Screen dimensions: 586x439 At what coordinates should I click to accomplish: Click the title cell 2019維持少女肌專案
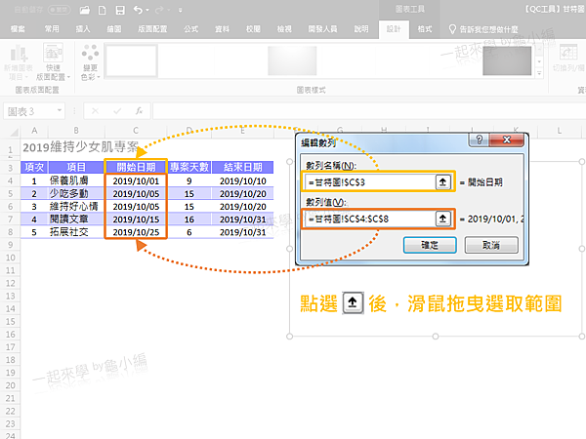(80, 147)
